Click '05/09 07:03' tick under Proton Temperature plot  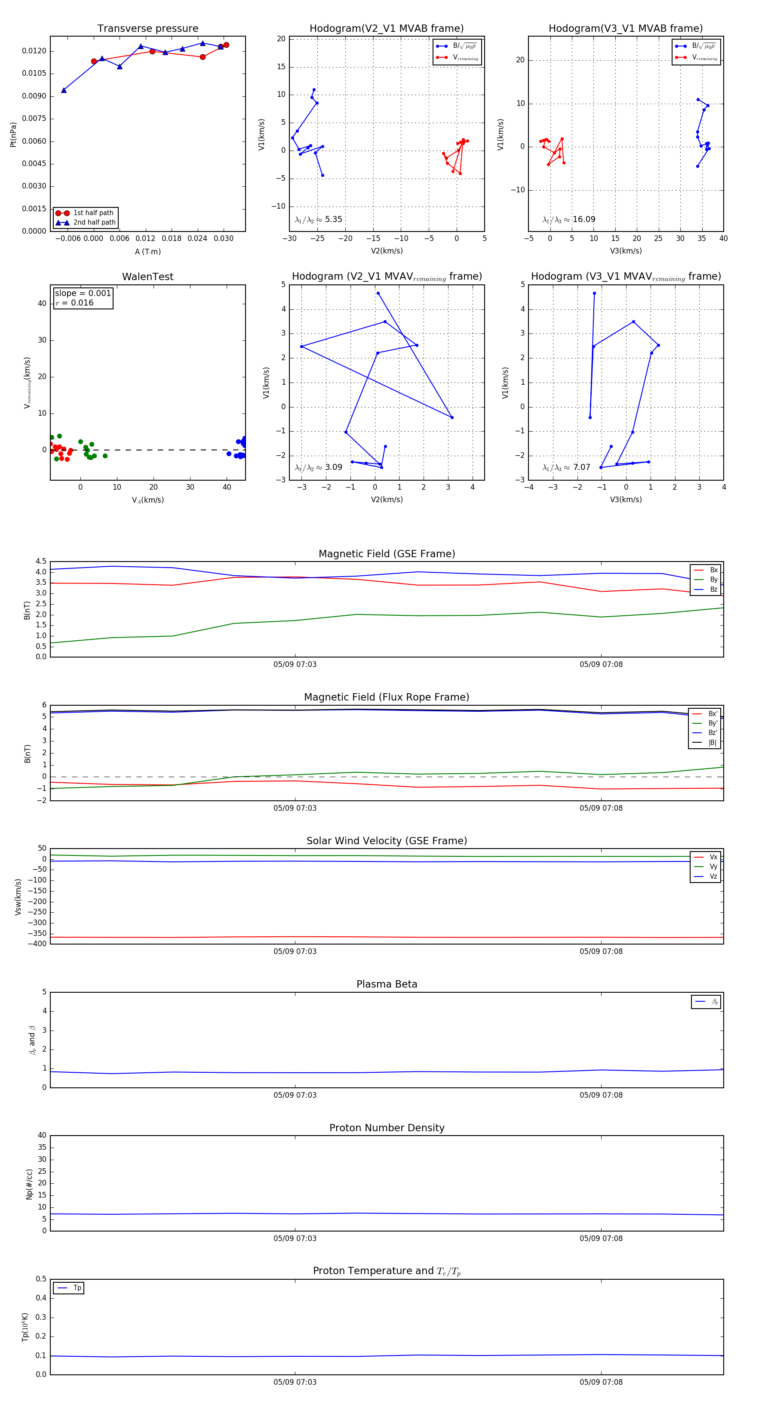click(295, 1382)
